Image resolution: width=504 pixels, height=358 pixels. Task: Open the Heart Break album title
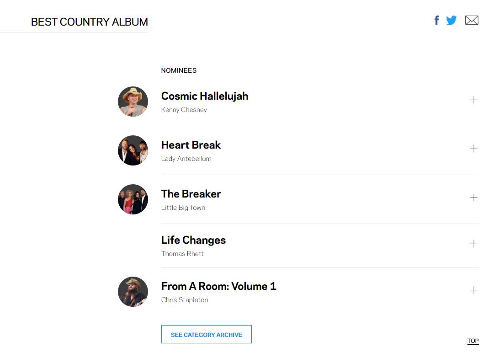[x=191, y=145]
